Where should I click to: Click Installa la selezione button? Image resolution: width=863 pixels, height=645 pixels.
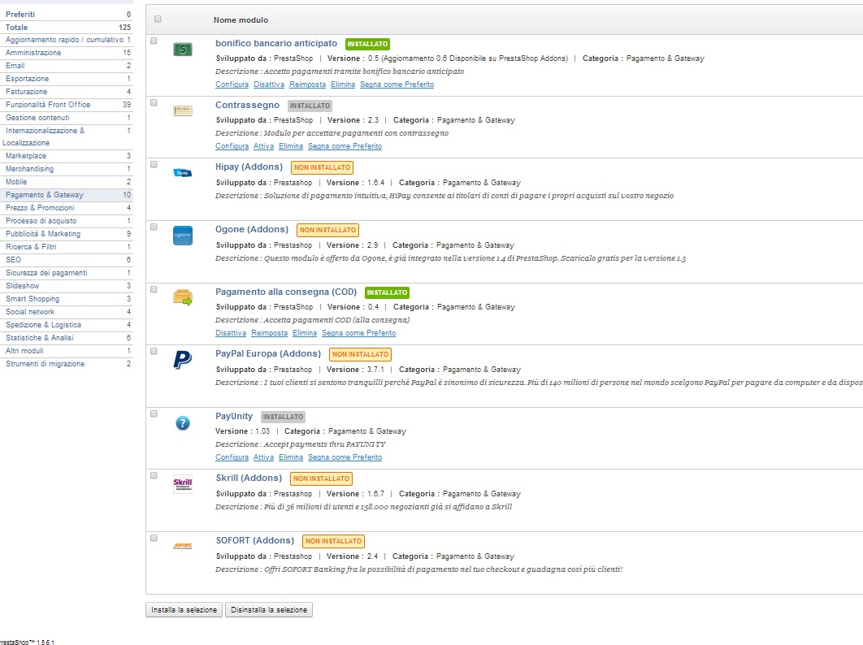pos(184,610)
